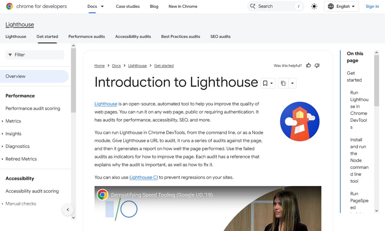The width and height of the screenshot is (385, 231).
Task: Open the language globe icon
Action: pos(330,6)
